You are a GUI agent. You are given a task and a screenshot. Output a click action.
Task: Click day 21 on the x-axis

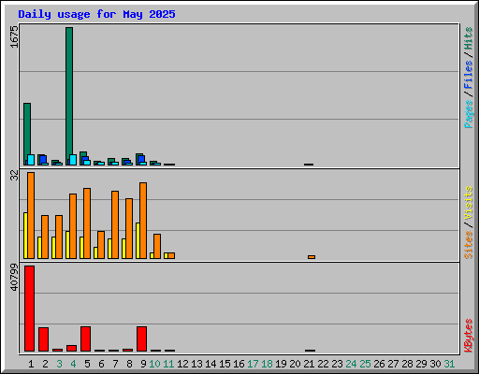pos(309,364)
